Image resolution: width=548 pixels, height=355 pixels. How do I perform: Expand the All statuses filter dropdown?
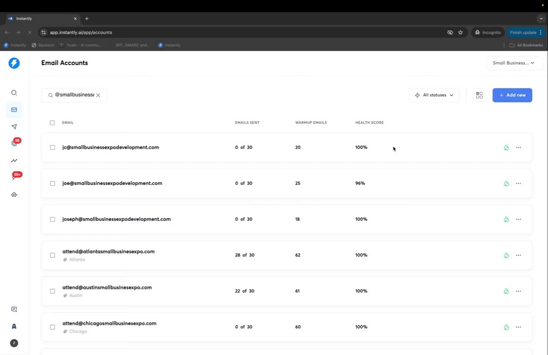coord(434,95)
